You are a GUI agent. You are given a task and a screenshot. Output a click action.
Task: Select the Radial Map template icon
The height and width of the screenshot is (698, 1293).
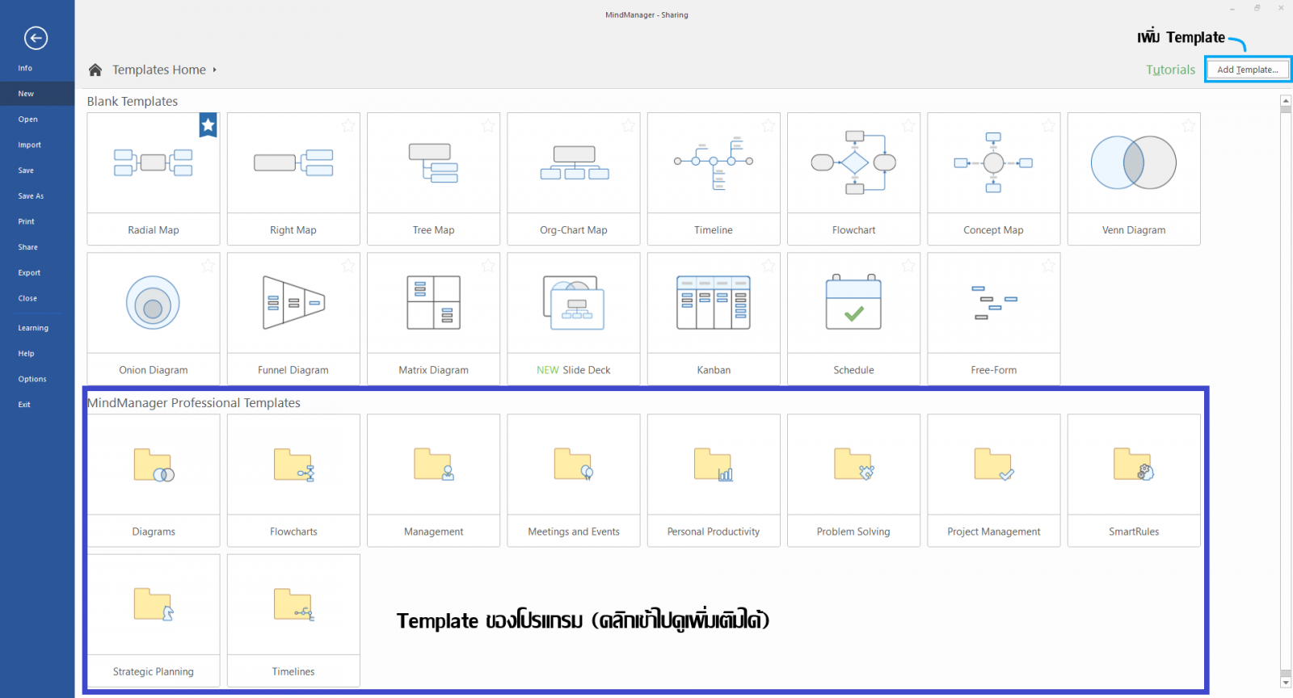tap(154, 162)
